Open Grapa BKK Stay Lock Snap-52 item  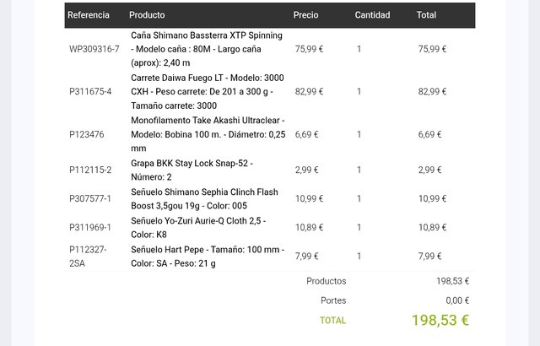pos(192,170)
